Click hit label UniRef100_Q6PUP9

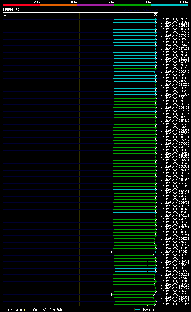point(175,150)
